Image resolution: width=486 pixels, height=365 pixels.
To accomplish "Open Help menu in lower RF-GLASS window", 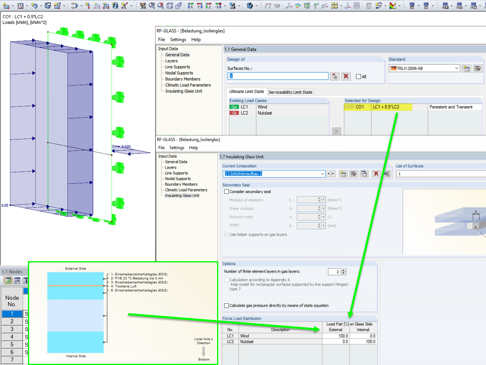I will click(x=194, y=148).
